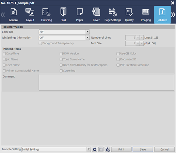
Task: Click the Print button
Action: (121, 149)
